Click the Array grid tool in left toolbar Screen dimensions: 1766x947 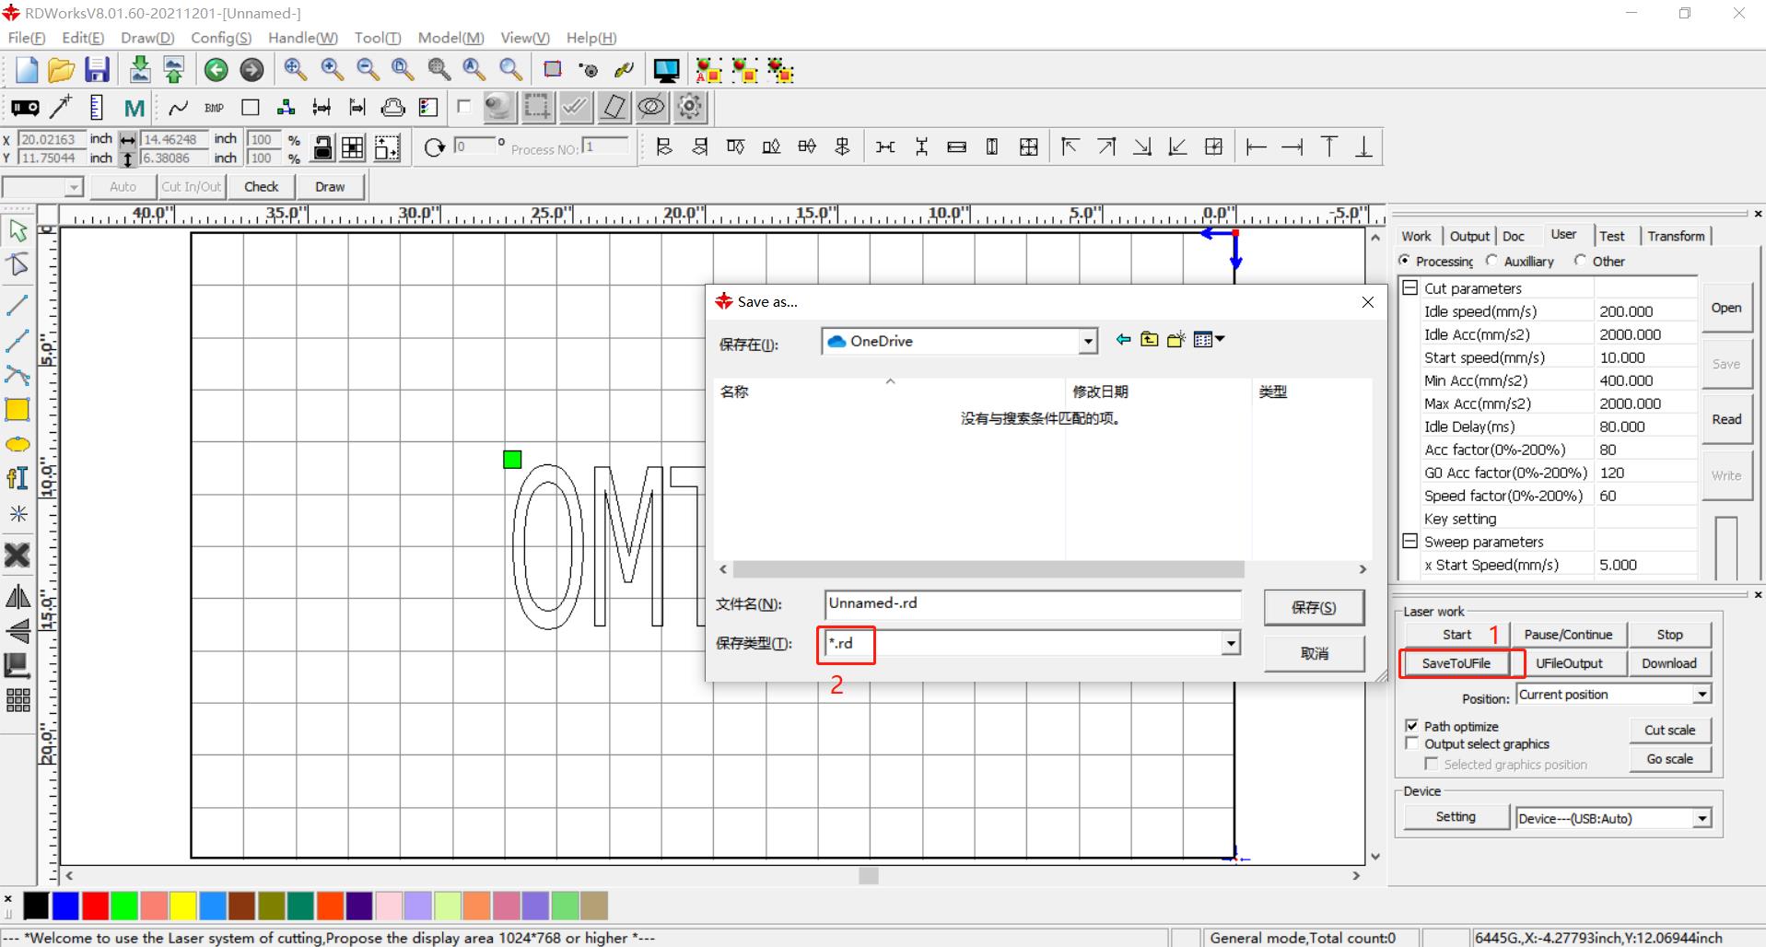(18, 700)
